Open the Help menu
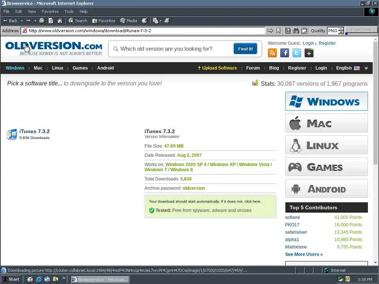379x284 pixels. coord(83,11)
